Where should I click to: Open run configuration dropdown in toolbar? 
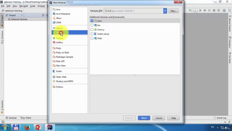tap(195, 11)
